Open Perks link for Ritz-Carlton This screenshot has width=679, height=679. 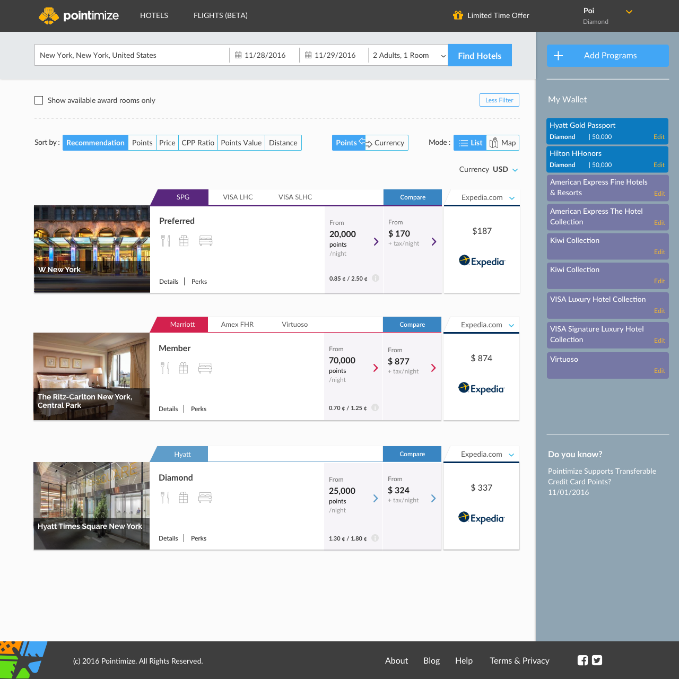198,409
